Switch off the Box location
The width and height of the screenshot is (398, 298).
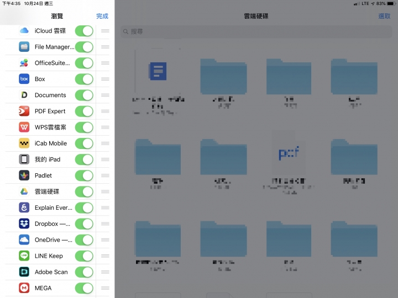coord(84,79)
